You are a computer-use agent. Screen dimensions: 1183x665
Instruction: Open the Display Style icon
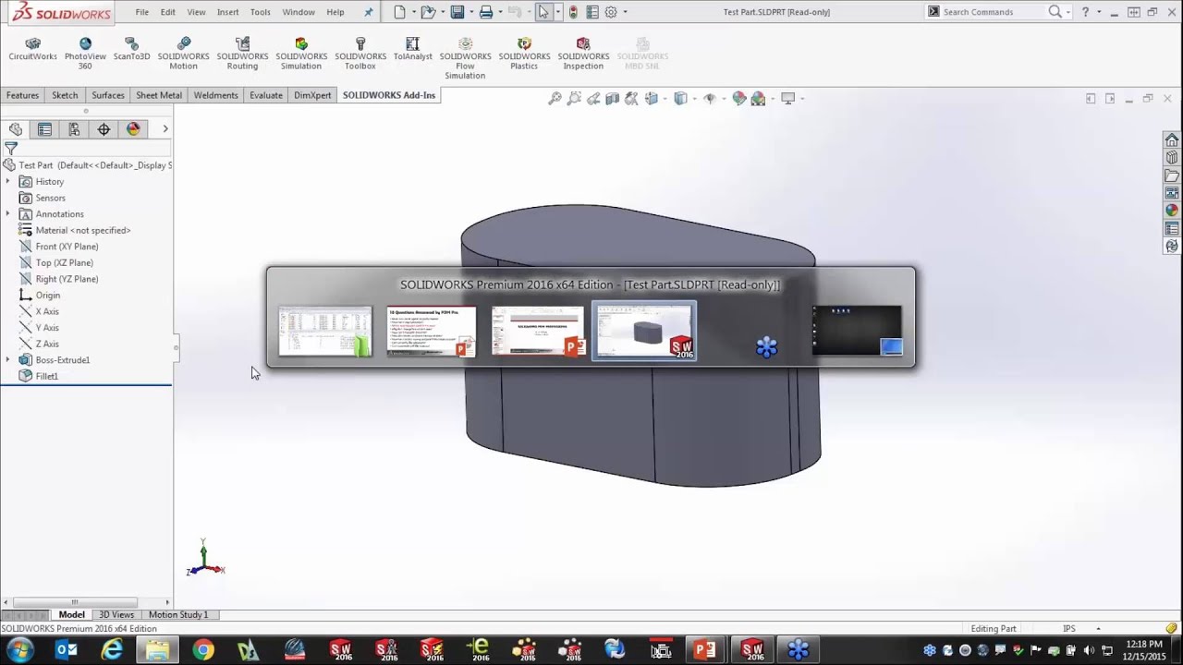pos(680,99)
